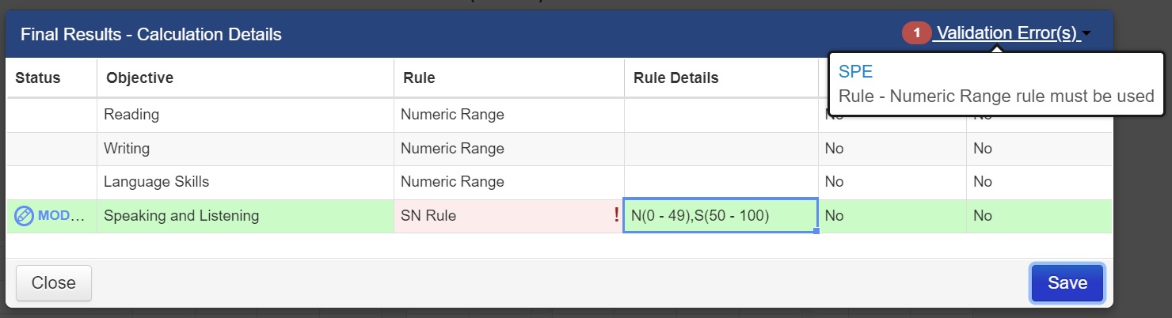
Task: Click the red validation error count badge
Action: pyautogui.click(x=917, y=33)
